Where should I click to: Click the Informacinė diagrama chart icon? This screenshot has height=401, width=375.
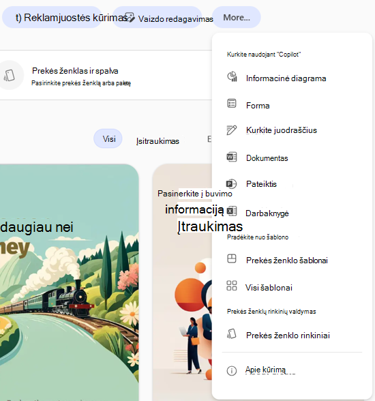pyautogui.click(x=232, y=77)
